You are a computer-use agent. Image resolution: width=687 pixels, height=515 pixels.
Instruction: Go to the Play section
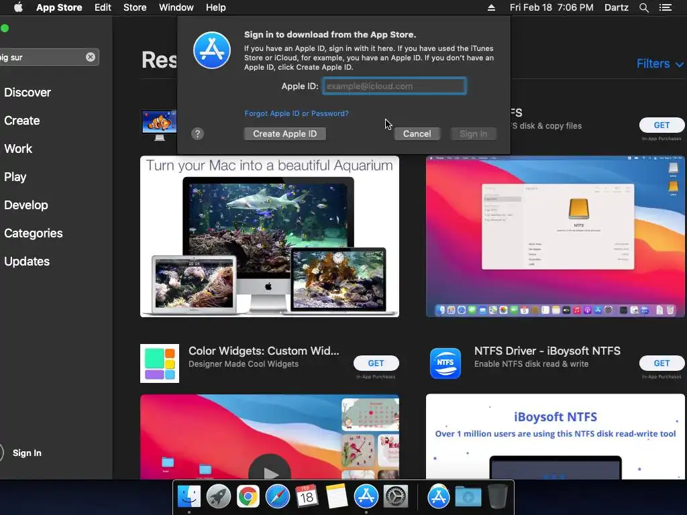coord(15,177)
